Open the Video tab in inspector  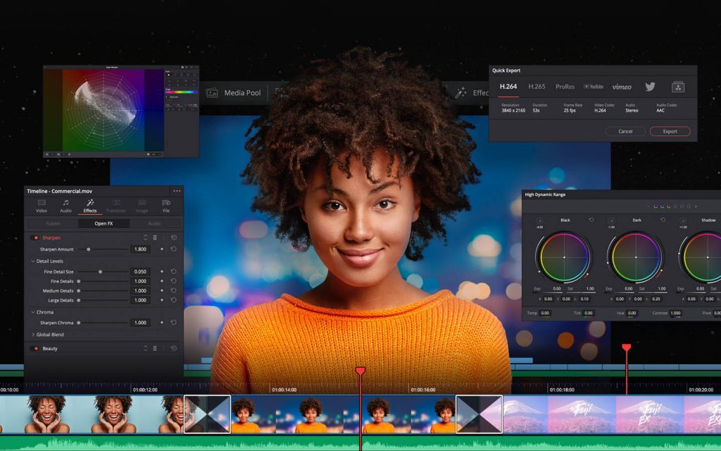point(42,206)
